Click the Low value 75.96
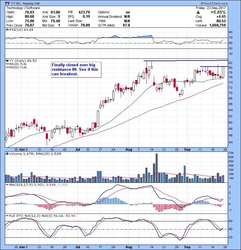The height and width of the screenshot is (250, 241). (30, 21)
